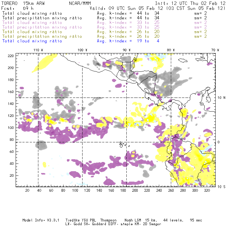Click the '95 sec' timestep text
Viewport: 227px width, 227px height.
pyautogui.click(x=196, y=220)
